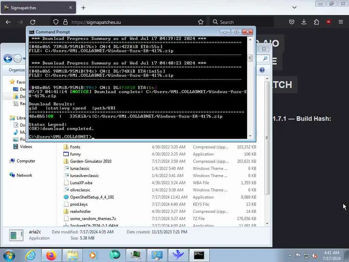Open Windows Explorer taskbar button

coord(73,255)
